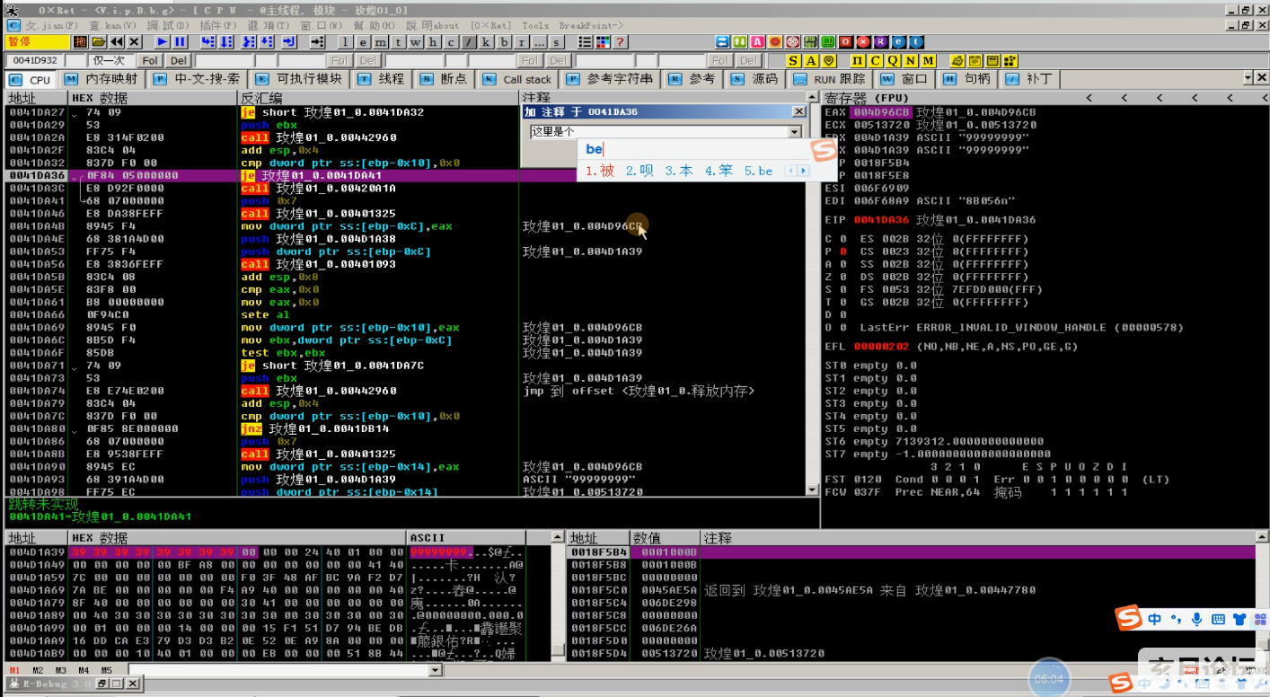Select the M1 memory tab at bottom
Screen dimensions: 1270x697
14,670
